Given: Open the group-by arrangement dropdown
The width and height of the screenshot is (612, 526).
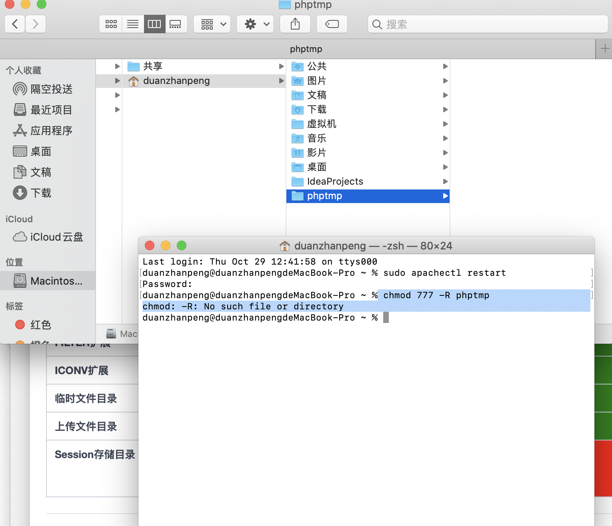Looking at the screenshot, I should tap(212, 24).
